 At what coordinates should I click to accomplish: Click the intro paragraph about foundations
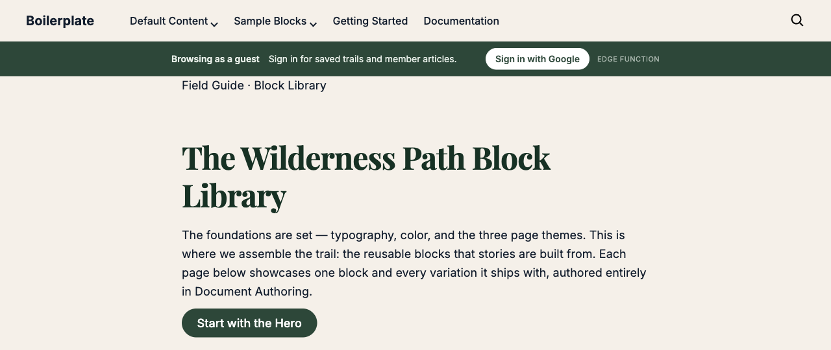[414, 263]
